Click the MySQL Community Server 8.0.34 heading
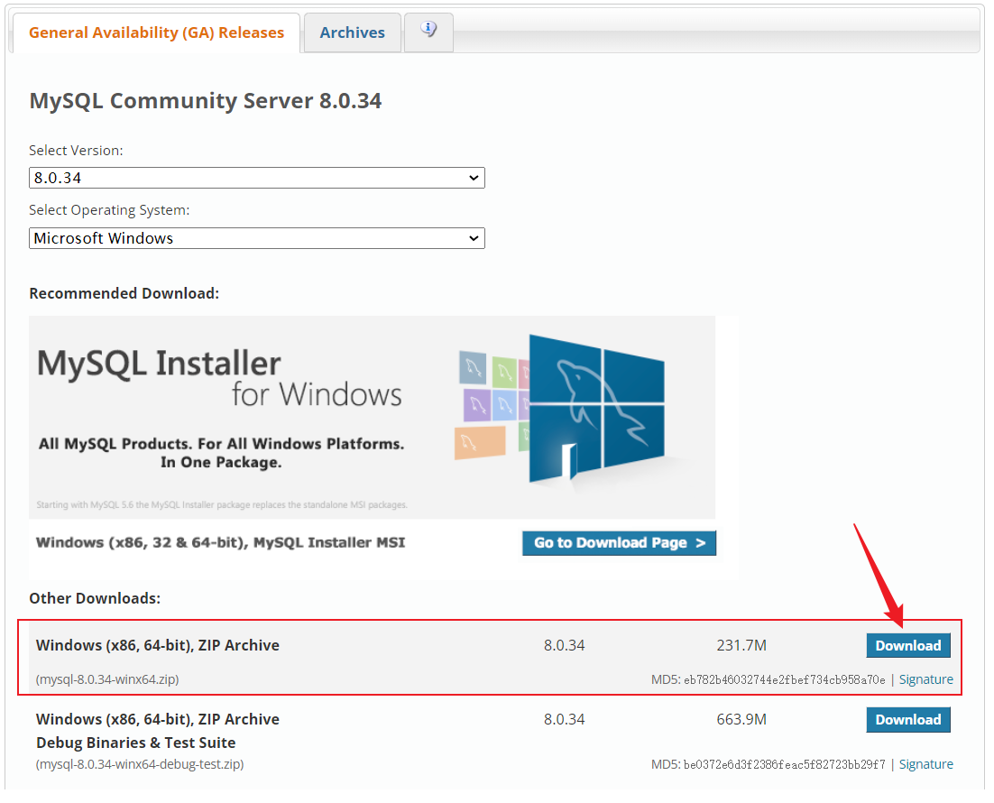The height and width of the screenshot is (803, 994). click(206, 101)
